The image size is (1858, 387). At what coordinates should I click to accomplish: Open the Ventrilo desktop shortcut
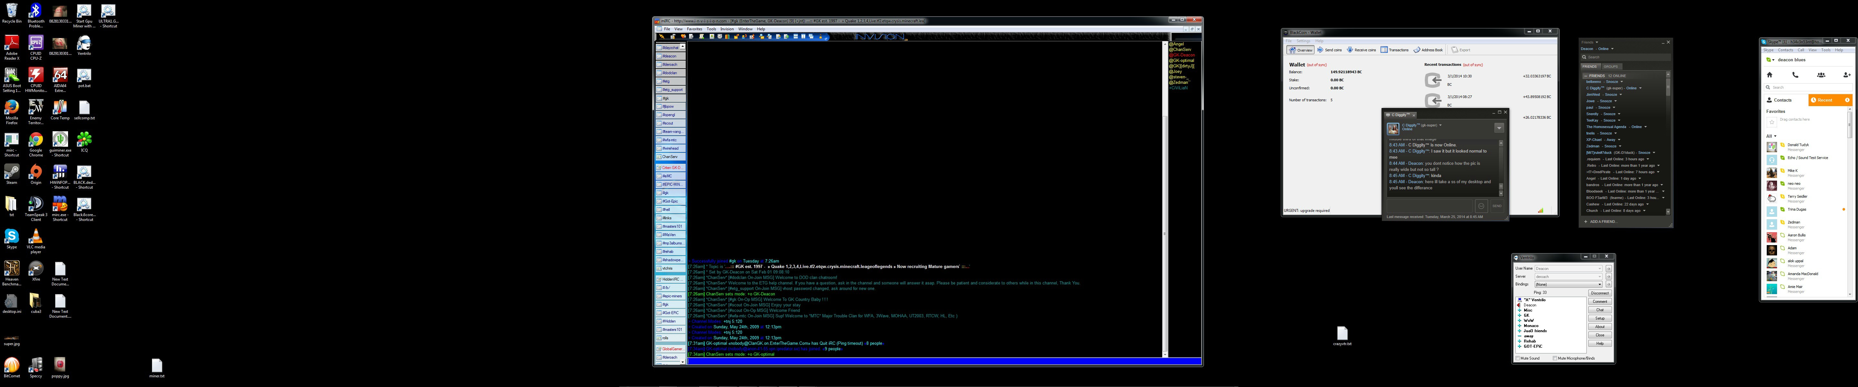(x=85, y=45)
